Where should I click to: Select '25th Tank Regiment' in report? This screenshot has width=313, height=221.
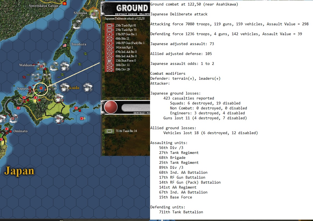click(179, 162)
